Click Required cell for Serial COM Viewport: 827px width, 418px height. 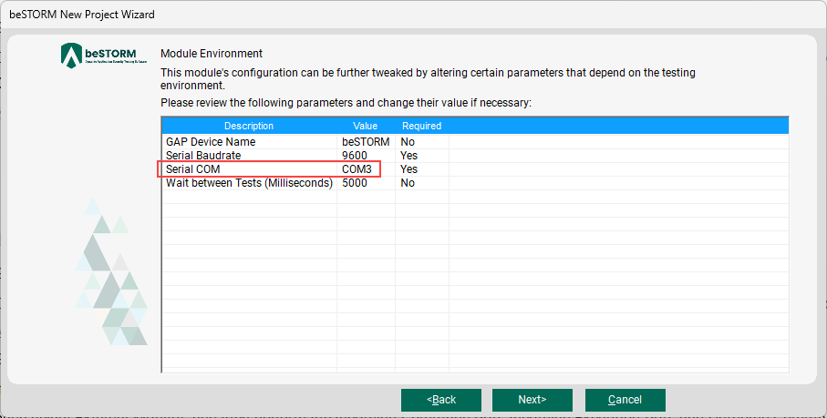pyautogui.click(x=422, y=169)
